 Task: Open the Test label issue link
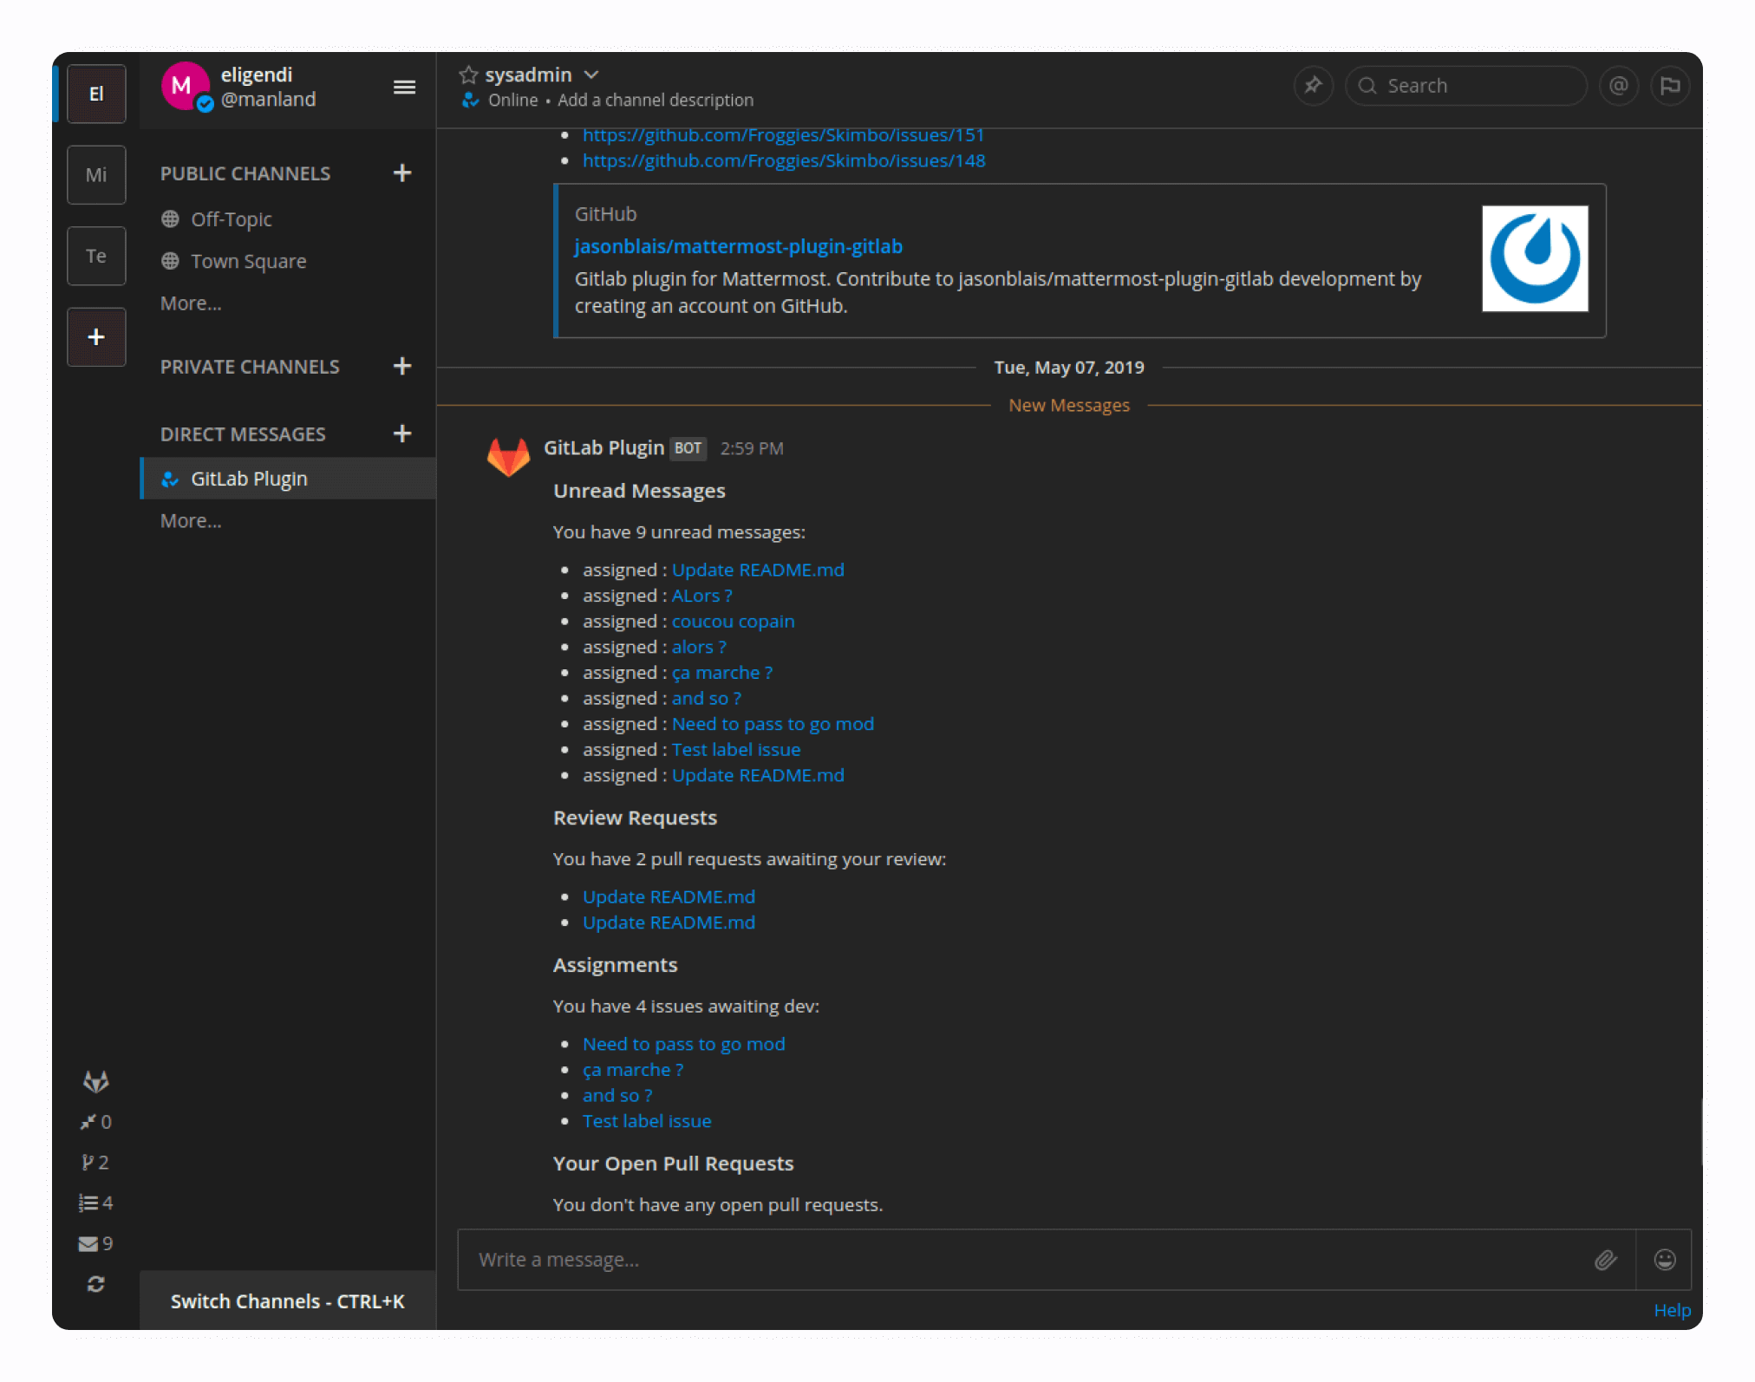(647, 1120)
